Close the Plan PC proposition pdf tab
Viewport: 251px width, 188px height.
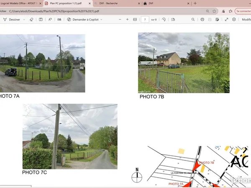(90, 3)
